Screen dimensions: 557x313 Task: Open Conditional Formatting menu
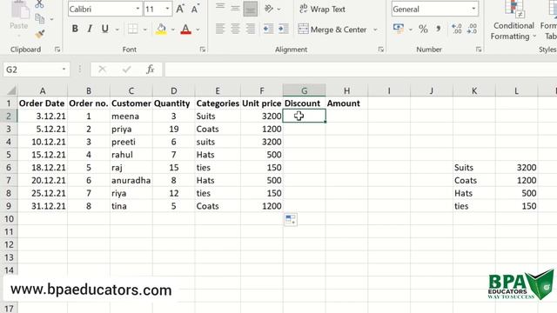click(513, 21)
